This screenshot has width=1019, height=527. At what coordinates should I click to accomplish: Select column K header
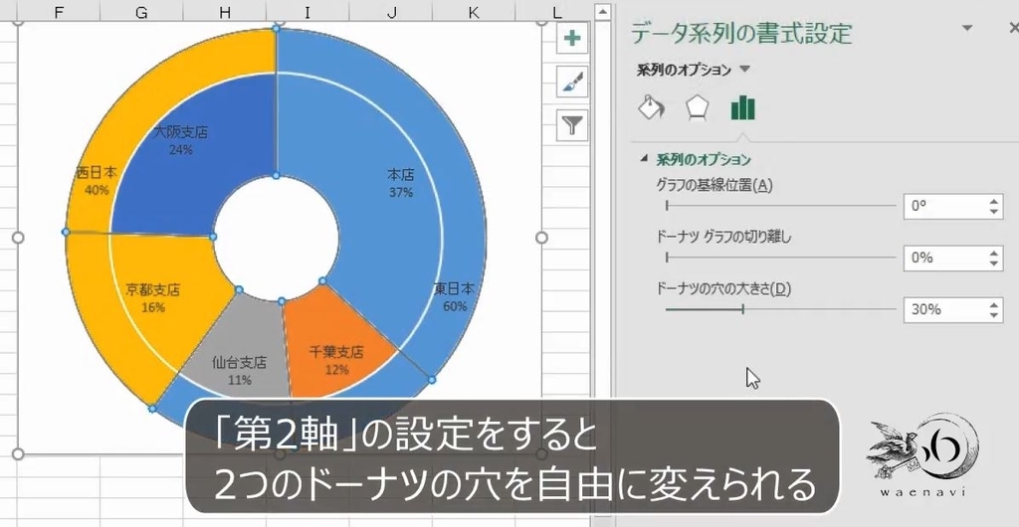(x=474, y=11)
